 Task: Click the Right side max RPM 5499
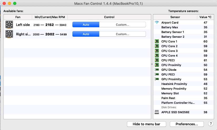click(x=63, y=34)
